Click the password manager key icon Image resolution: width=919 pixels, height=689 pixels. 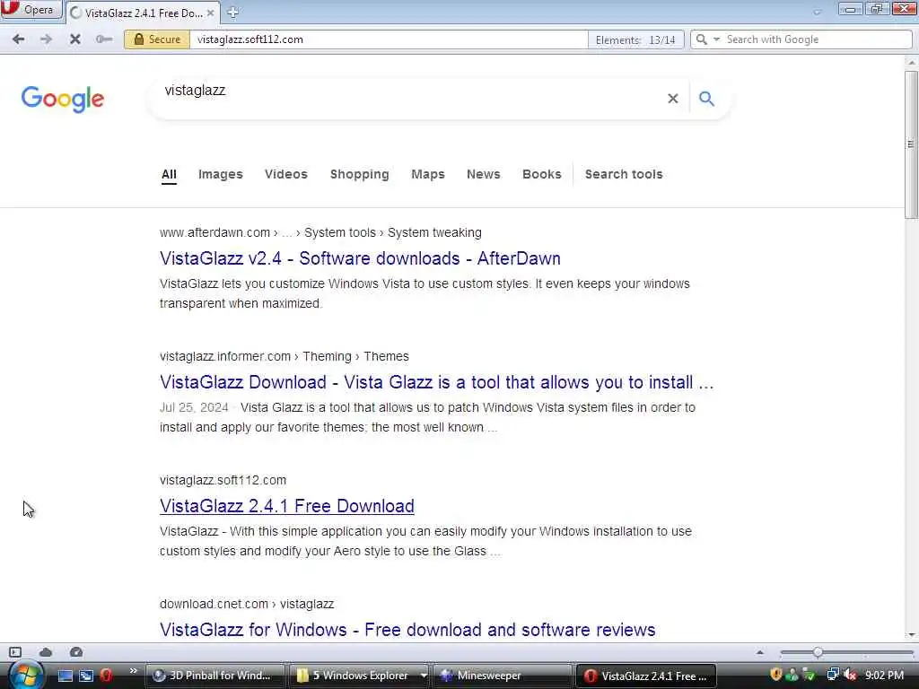click(x=104, y=39)
